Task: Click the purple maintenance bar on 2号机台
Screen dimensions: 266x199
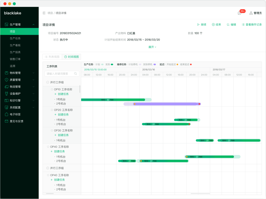Action: [167, 104]
